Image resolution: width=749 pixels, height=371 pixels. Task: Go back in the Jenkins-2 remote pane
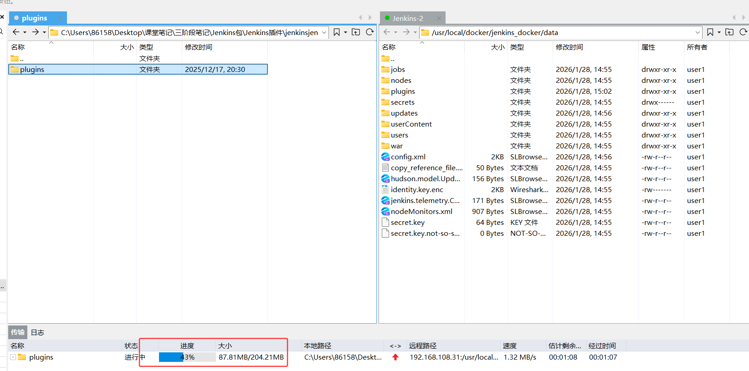click(x=387, y=32)
